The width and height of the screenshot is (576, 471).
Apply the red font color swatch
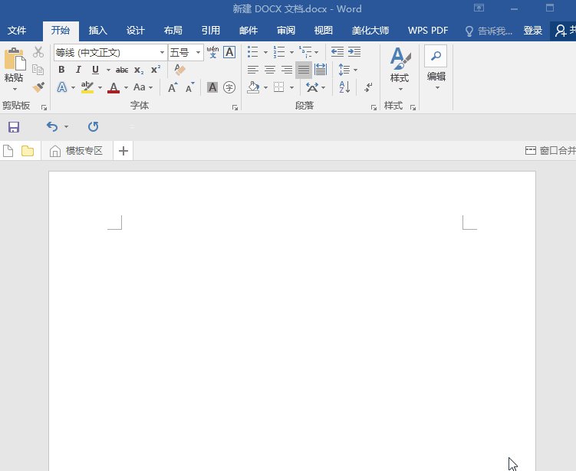[114, 87]
